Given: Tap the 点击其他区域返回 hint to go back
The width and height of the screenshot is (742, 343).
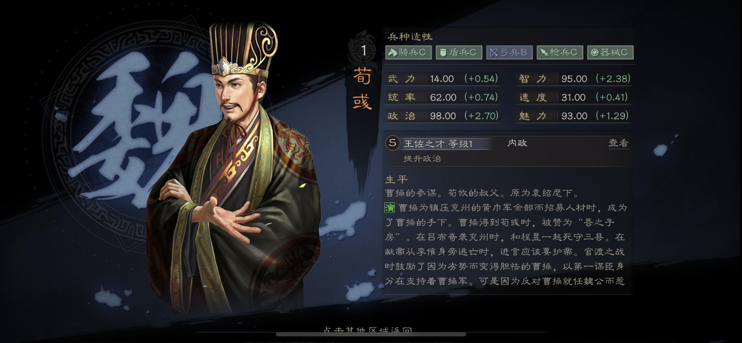Looking at the screenshot, I should pyautogui.click(x=368, y=329).
